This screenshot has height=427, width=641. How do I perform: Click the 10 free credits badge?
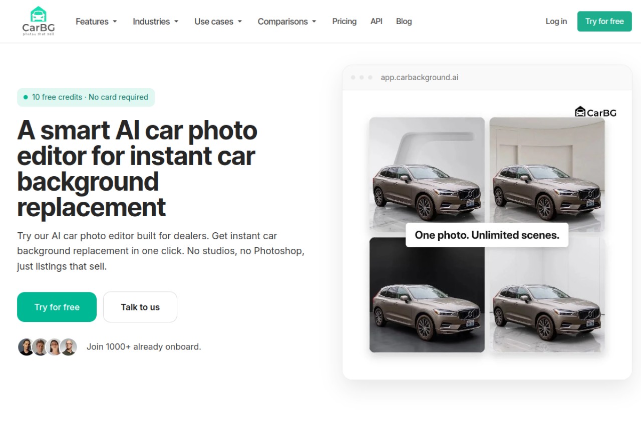(86, 97)
